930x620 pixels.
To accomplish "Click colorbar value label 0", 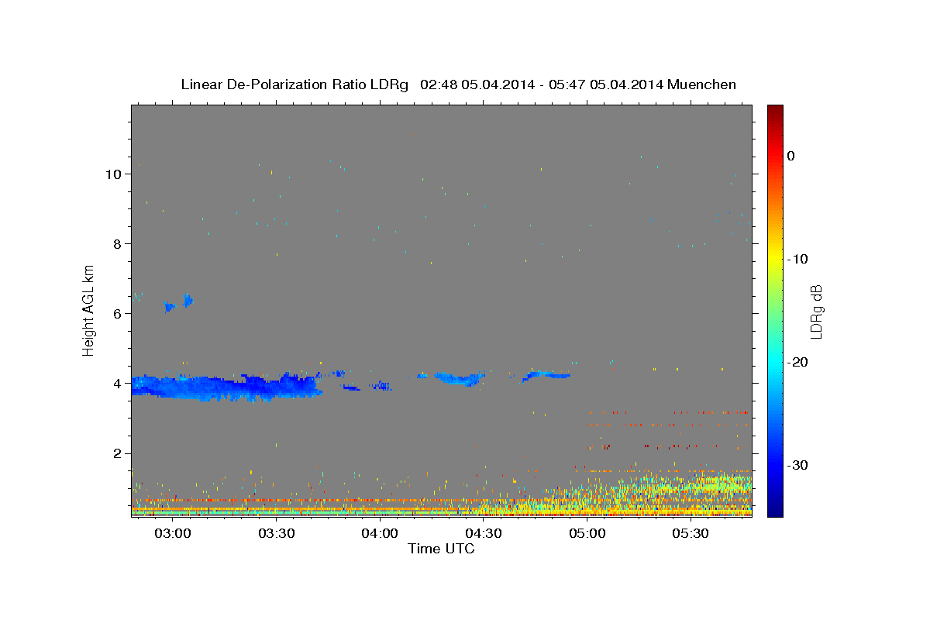I will (x=791, y=156).
